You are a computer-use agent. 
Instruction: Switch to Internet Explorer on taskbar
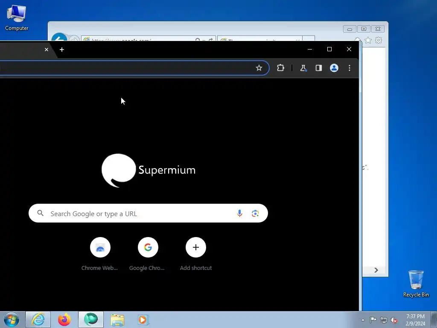38,319
